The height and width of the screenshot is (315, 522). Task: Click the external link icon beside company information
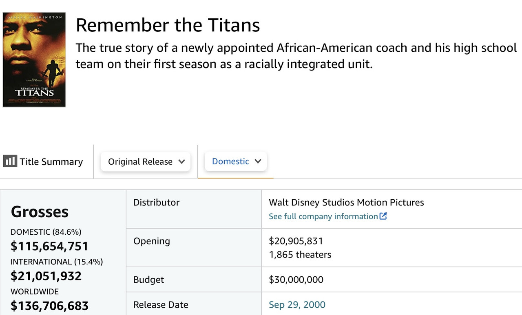tap(383, 216)
